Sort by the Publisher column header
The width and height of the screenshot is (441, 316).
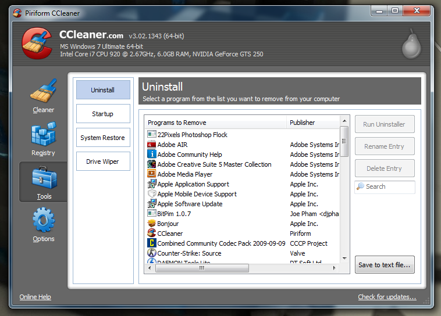pyautogui.click(x=313, y=123)
